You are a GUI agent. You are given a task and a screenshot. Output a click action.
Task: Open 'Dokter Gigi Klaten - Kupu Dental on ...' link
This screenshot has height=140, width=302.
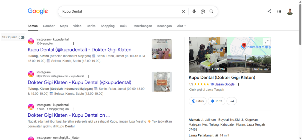click(x=69, y=115)
